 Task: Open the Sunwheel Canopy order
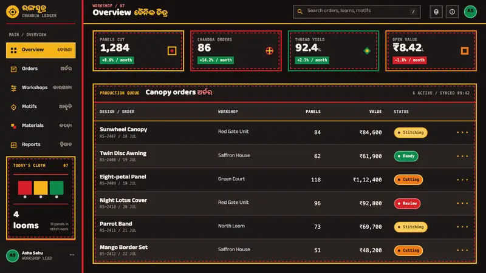tap(123, 129)
